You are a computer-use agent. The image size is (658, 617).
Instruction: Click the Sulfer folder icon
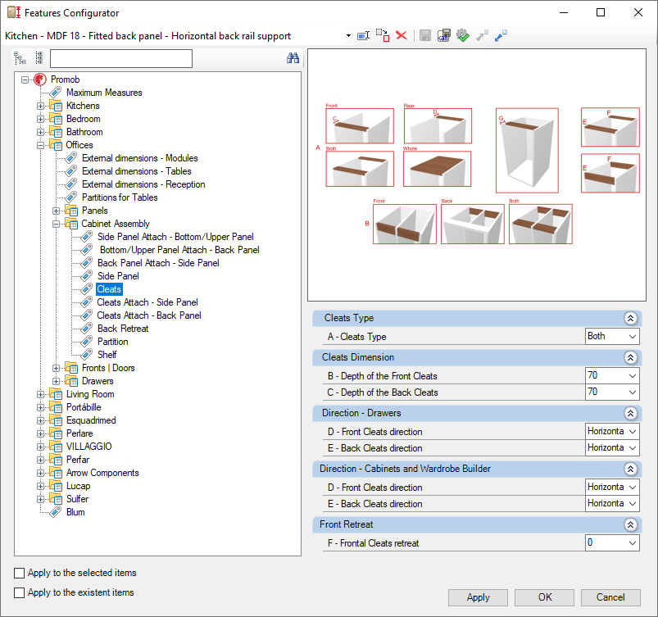click(x=56, y=499)
